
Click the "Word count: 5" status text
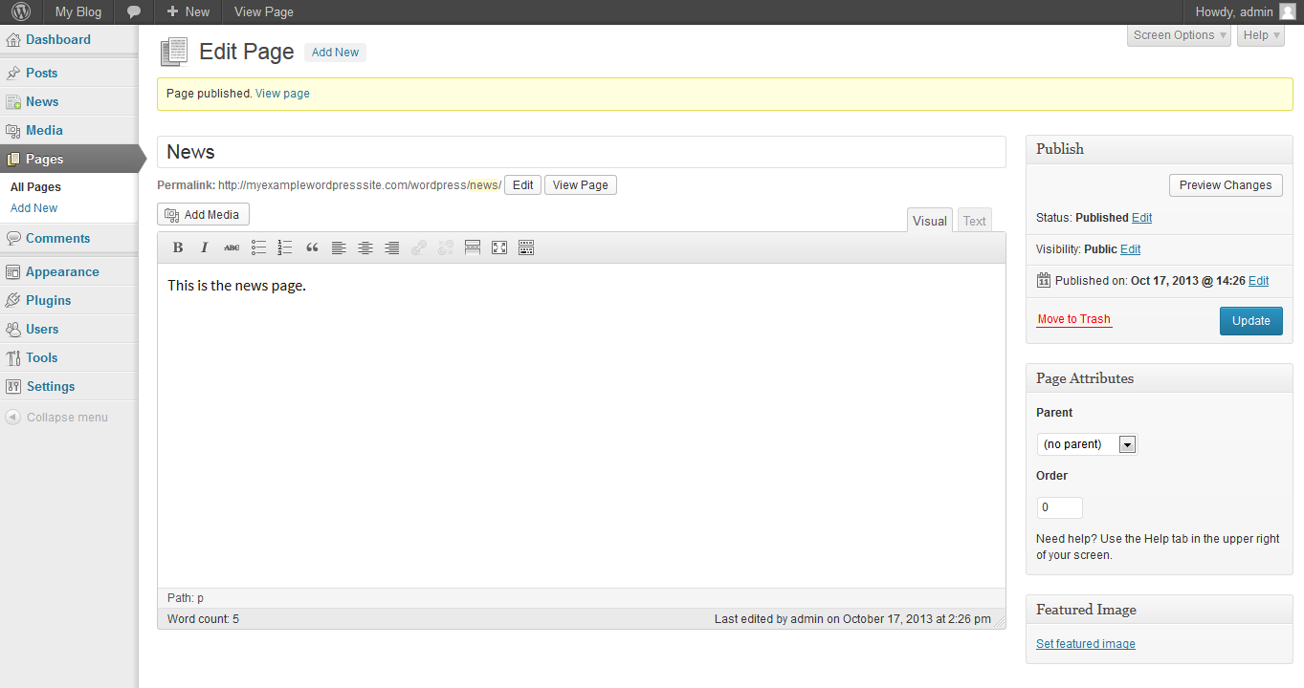click(x=203, y=619)
